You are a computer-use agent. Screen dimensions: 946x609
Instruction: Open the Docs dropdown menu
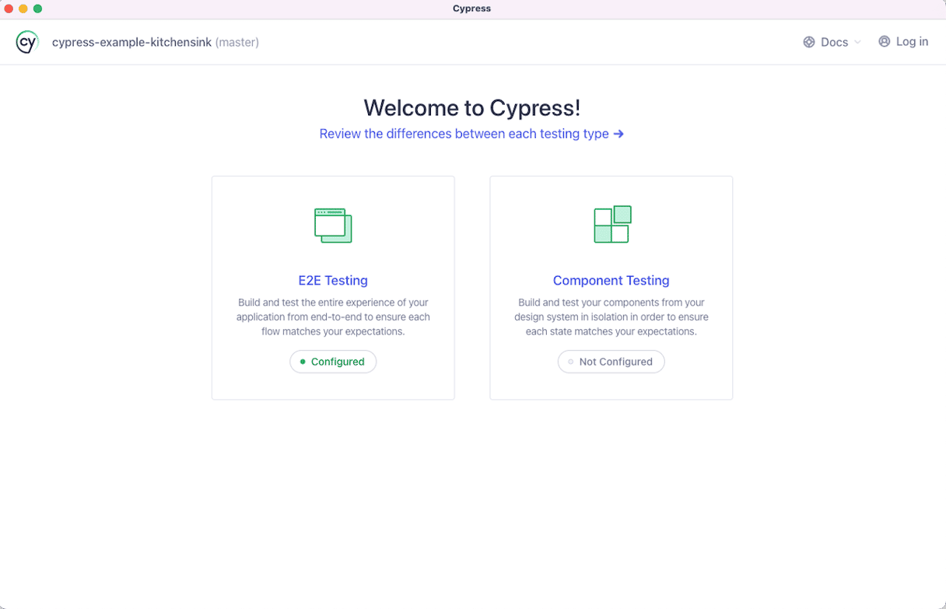(x=834, y=42)
